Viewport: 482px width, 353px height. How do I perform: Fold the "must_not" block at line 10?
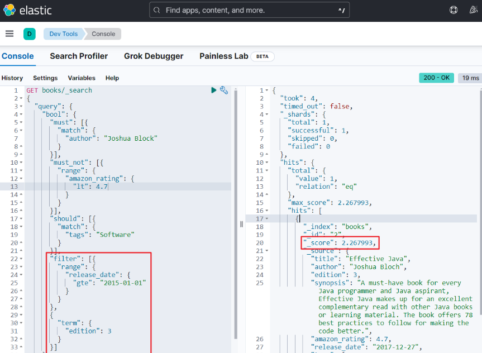21,163
